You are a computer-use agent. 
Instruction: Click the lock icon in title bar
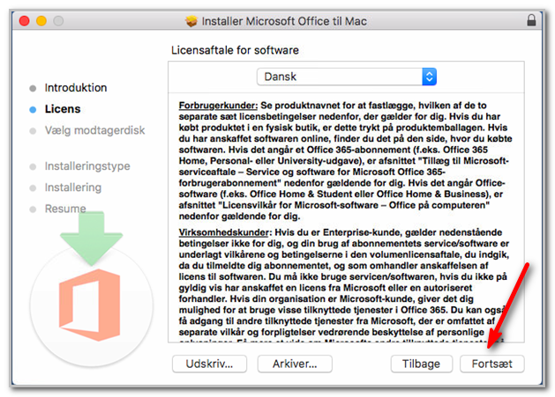click(x=531, y=20)
